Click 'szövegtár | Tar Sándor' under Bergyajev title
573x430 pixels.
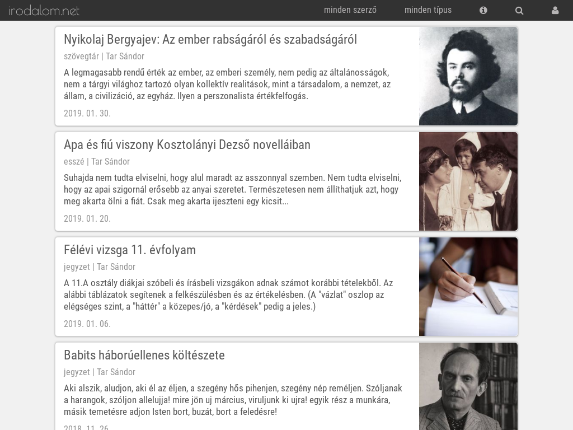104,57
